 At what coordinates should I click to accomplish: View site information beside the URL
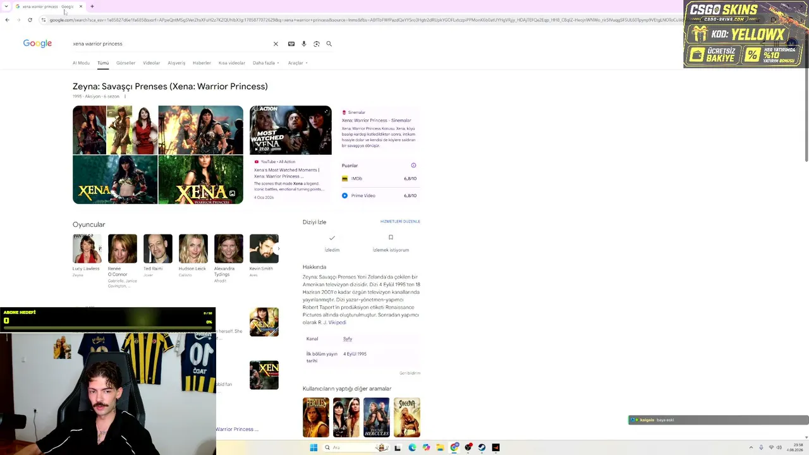click(x=43, y=20)
